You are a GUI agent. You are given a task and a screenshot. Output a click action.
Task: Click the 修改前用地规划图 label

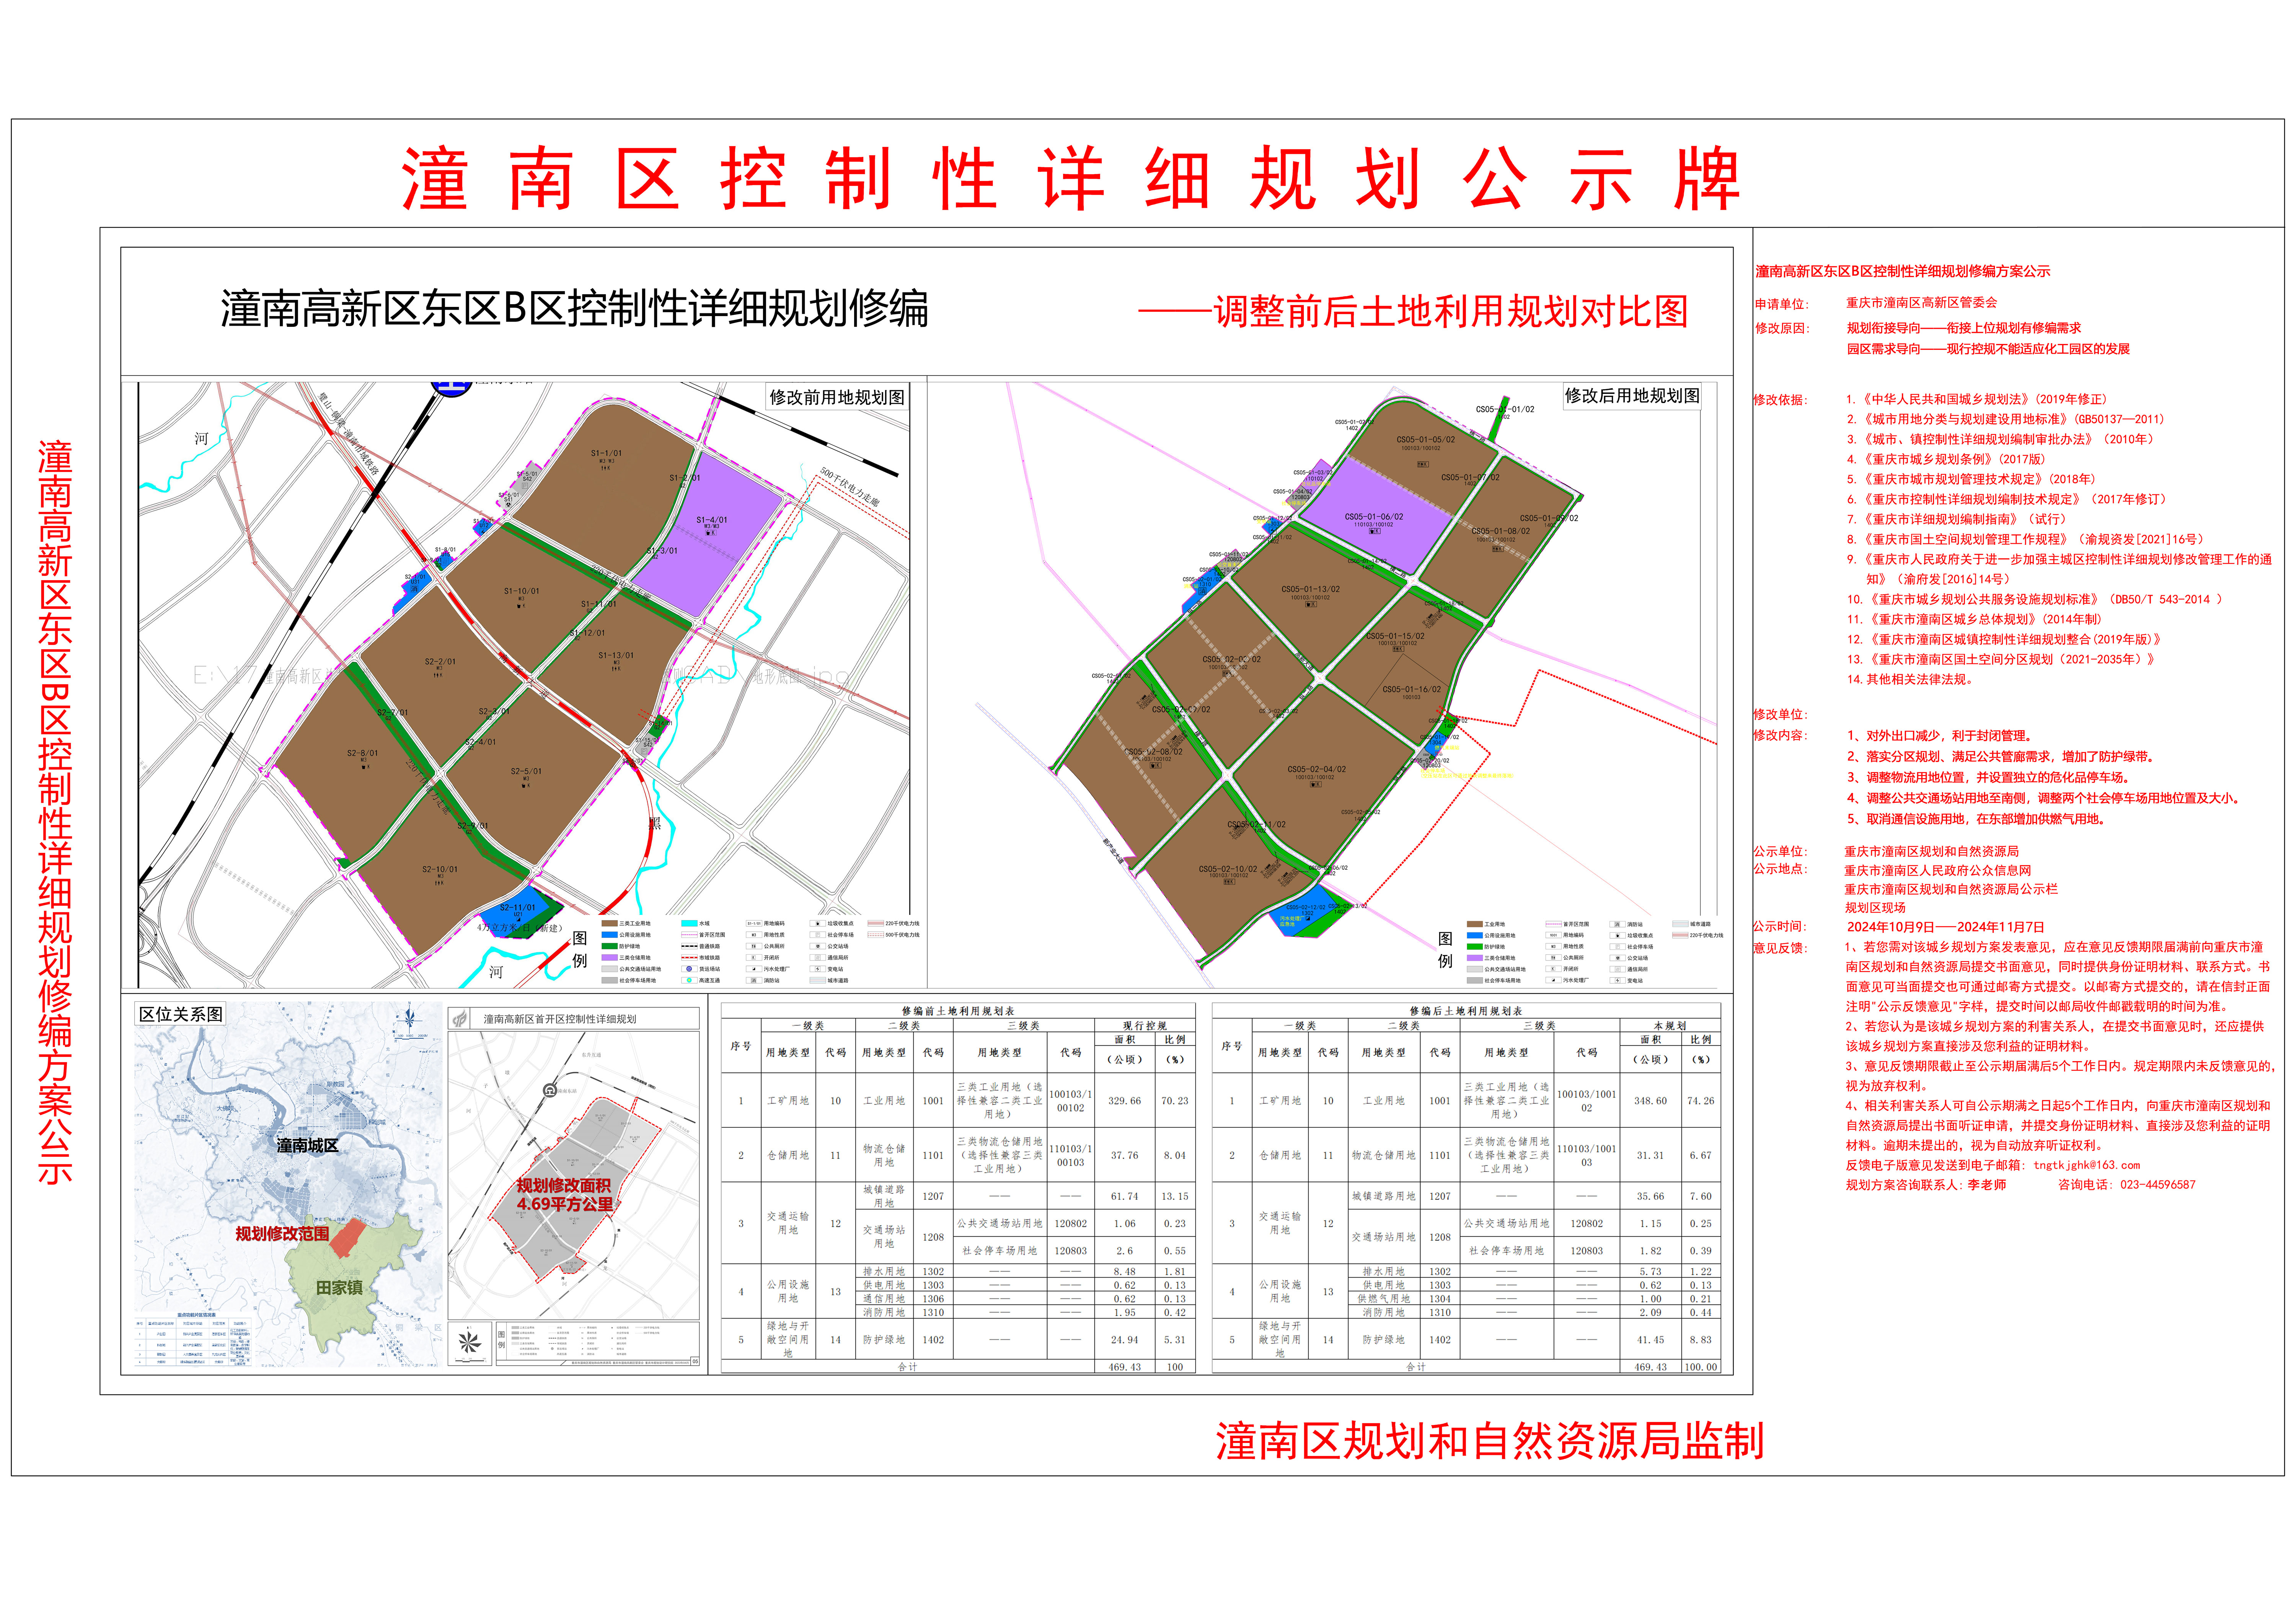click(837, 397)
